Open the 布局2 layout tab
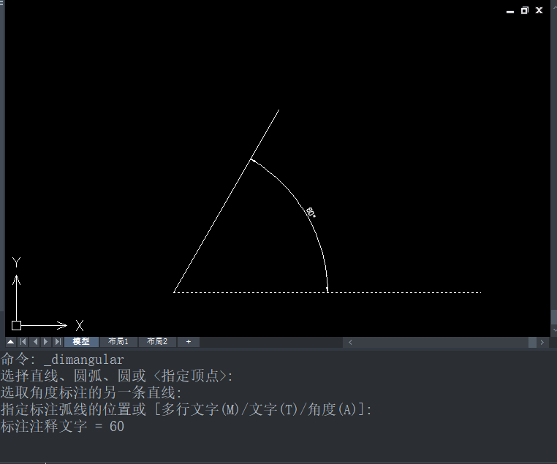 (157, 341)
